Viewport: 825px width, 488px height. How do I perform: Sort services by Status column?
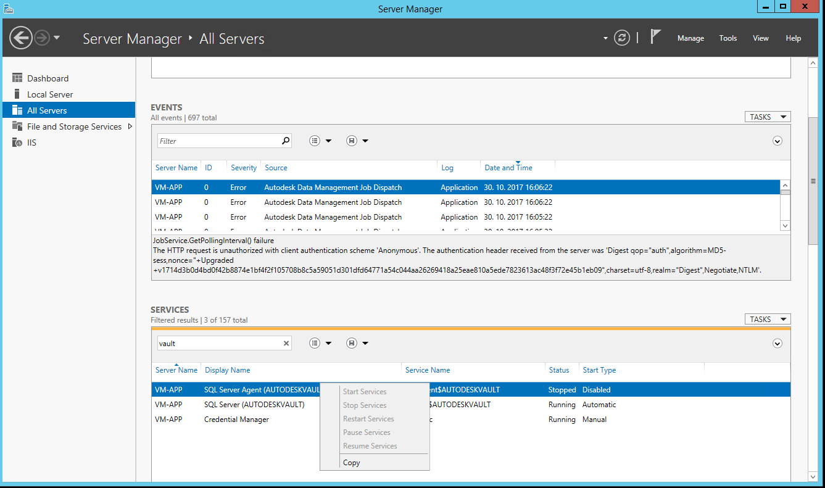[559, 370]
